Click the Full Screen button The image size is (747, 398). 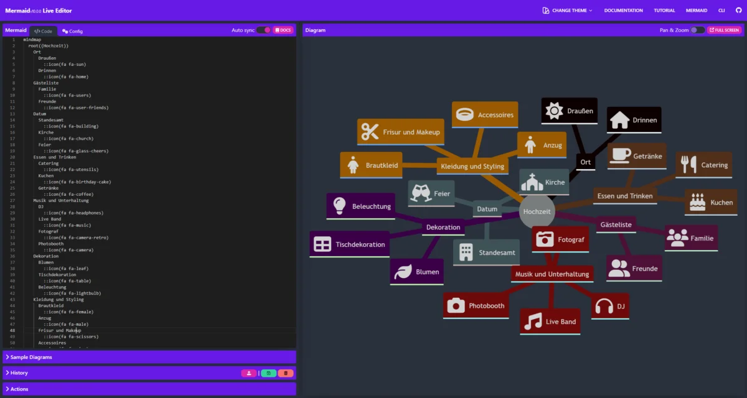(x=725, y=30)
